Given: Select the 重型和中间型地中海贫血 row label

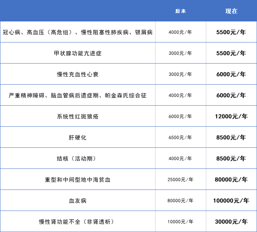Looking at the screenshot, I should point(78,180).
